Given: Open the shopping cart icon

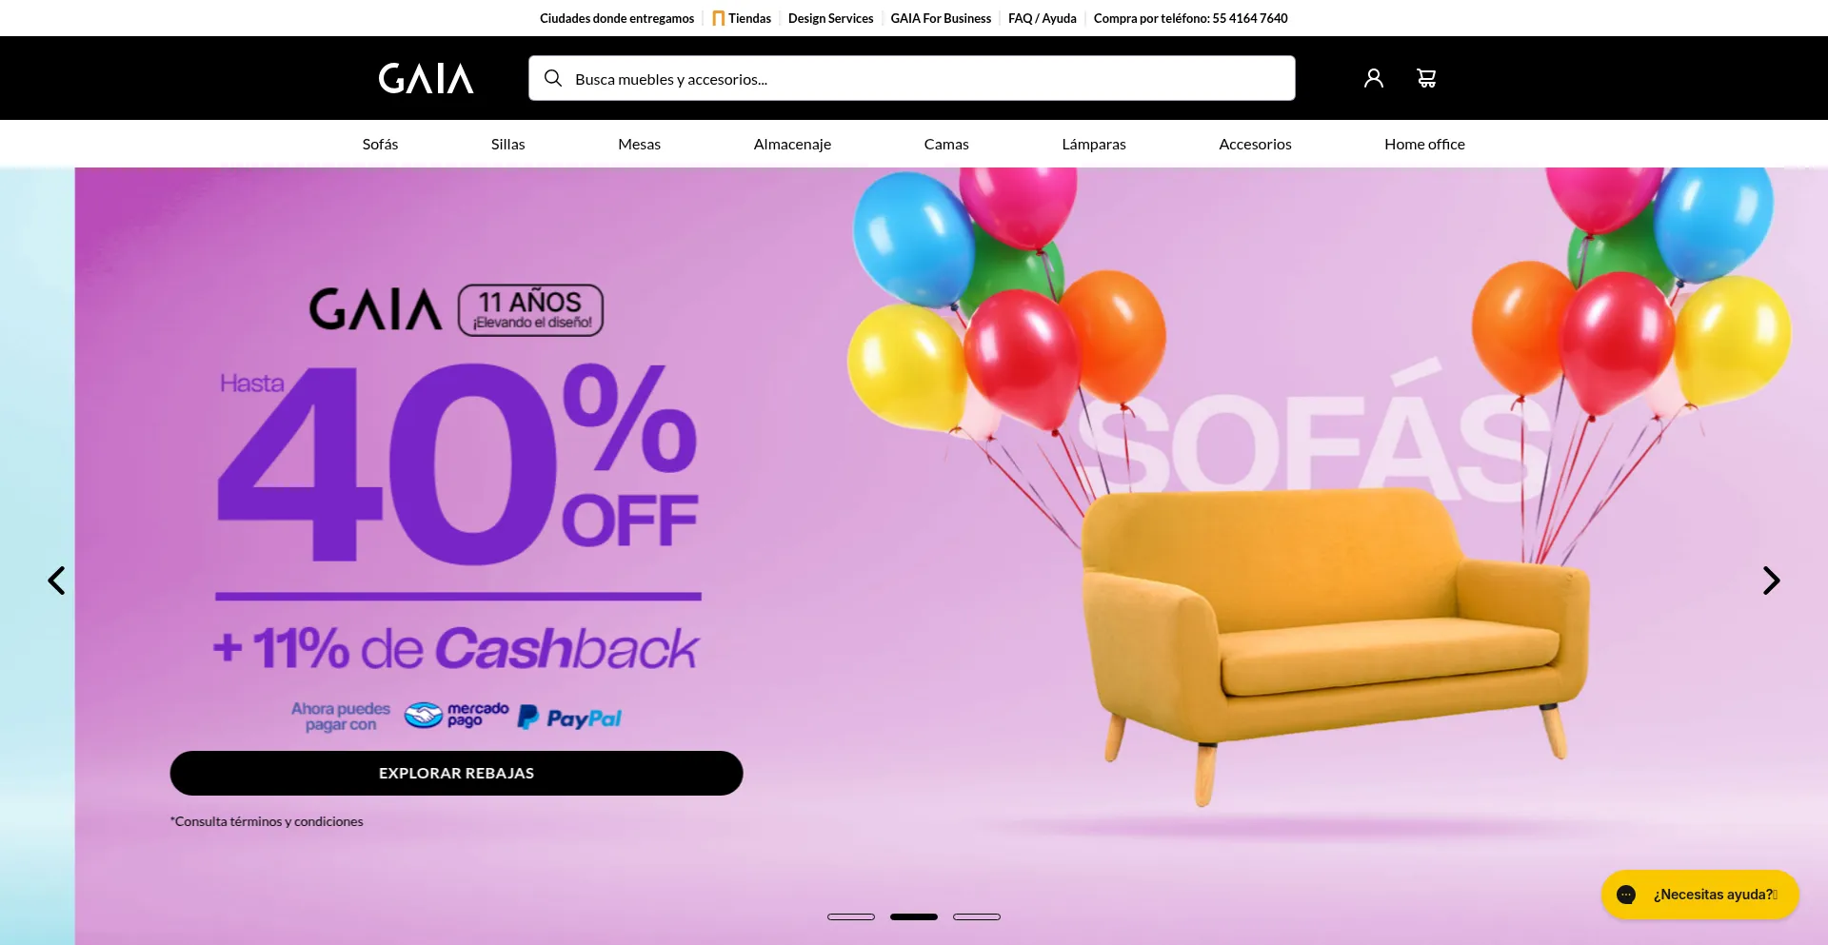Looking at the screenshot, I should pyautogui.click(x=1426, y=78).
